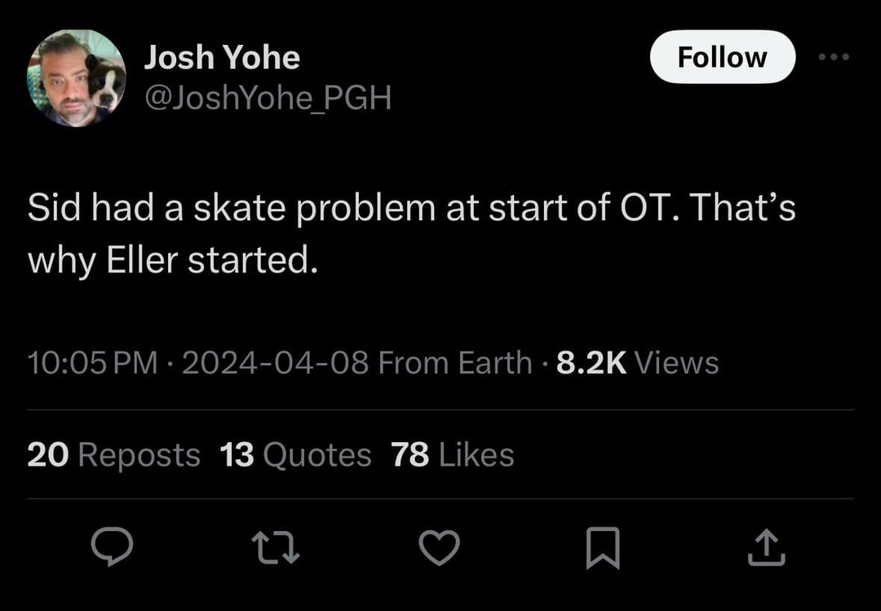
Task: Open the share icon menu
Action: pyautogui.click(x=767, y=547)
